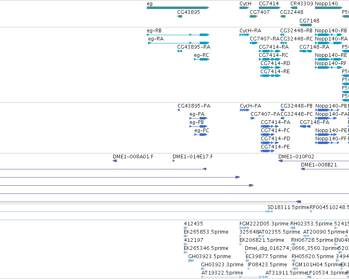The height and width of the screenshot is (279, 349).
Task: Click the IP08423.5prime EST label
Action: (x=267, y=265)
